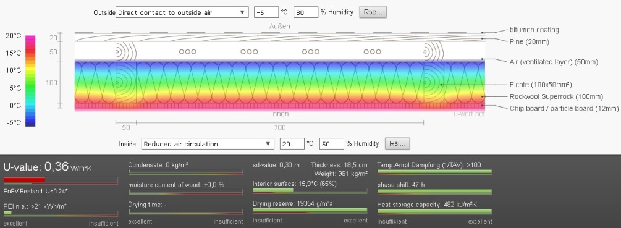Click the Rsi... button
The image size is (621, 228).
click(397, 144)
